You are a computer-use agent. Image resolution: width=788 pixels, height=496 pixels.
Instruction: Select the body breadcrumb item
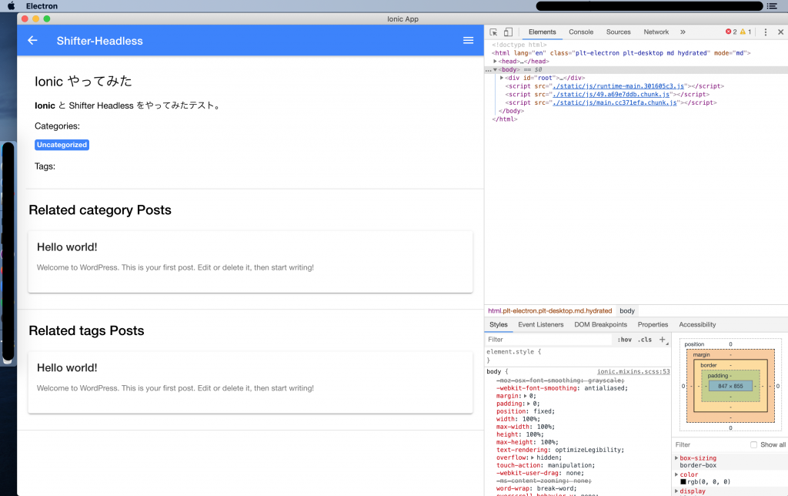coord(627,311)
